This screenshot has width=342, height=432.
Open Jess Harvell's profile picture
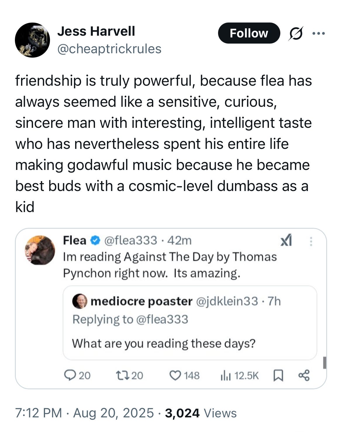click(32, 40)
